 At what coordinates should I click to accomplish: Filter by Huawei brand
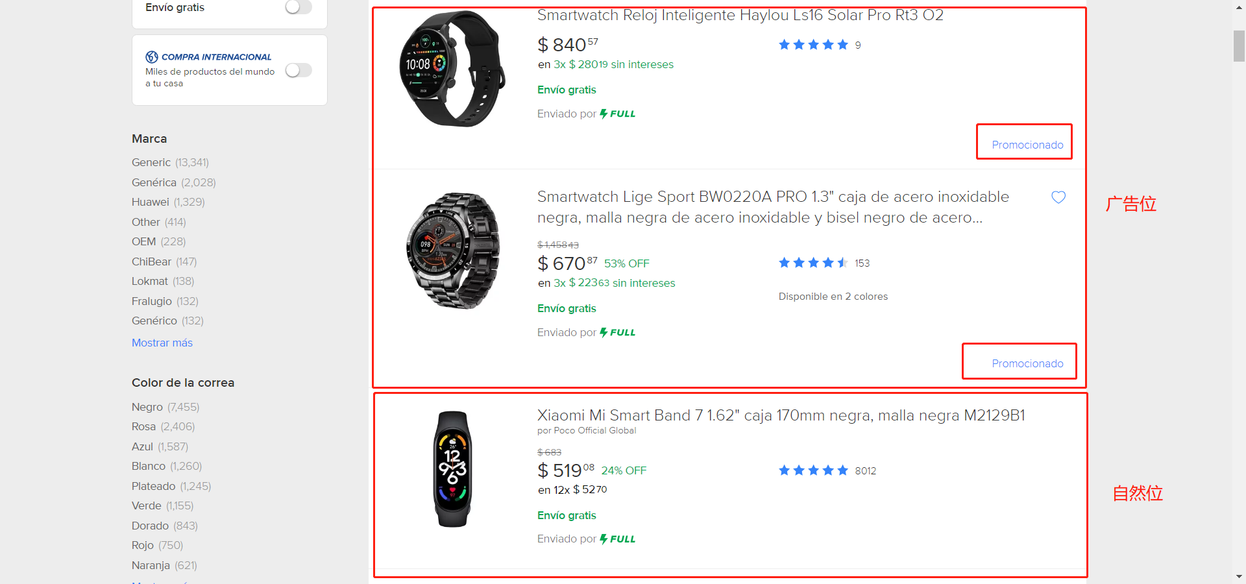point(151,202)
